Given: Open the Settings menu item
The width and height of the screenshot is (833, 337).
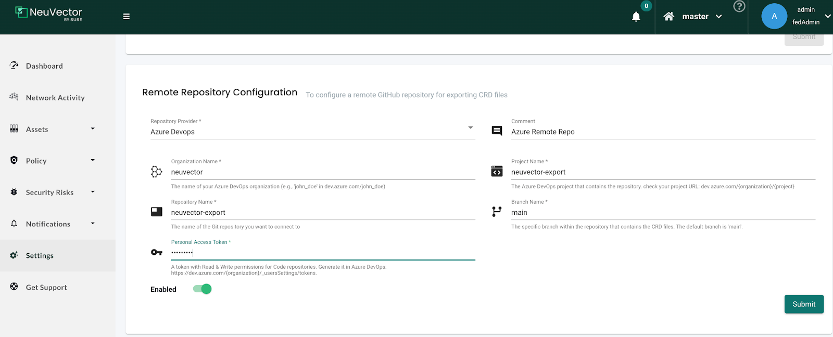Looking at the screenshot, I should (40, 256).
